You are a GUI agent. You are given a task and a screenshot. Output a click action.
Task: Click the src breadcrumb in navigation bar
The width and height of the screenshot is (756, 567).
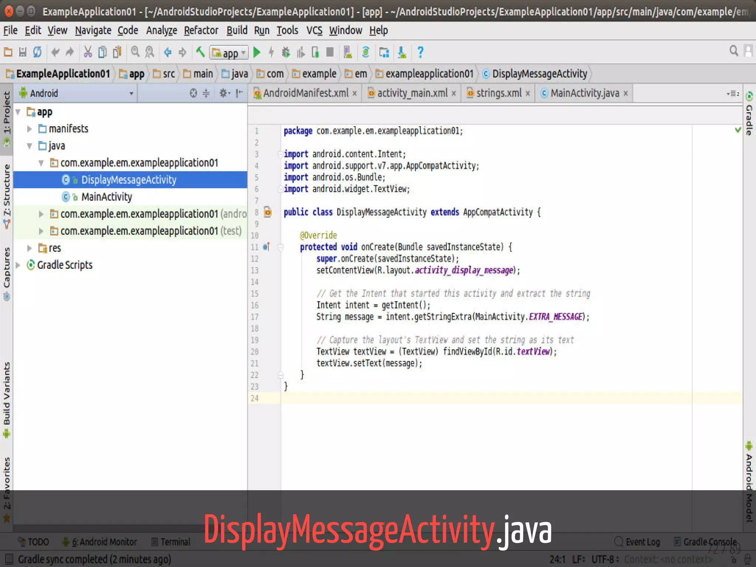click(x=165, y=74)
